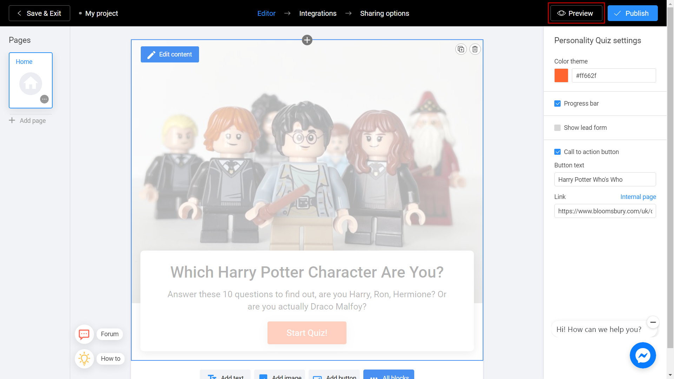Click the How to lightbulb icon
This screenshot has width=674, height=379.
pos(85,359)
